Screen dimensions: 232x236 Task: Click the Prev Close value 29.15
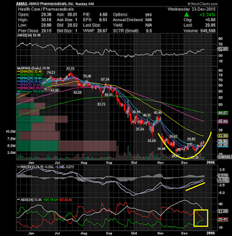(x=46, y=31)
